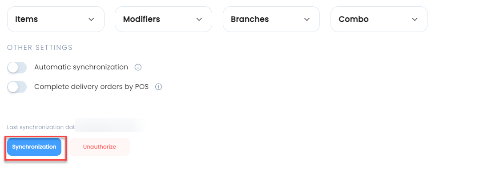Click the chevron arrow in Combo box
Screen dimensions: 488x194
coord(415,19)
